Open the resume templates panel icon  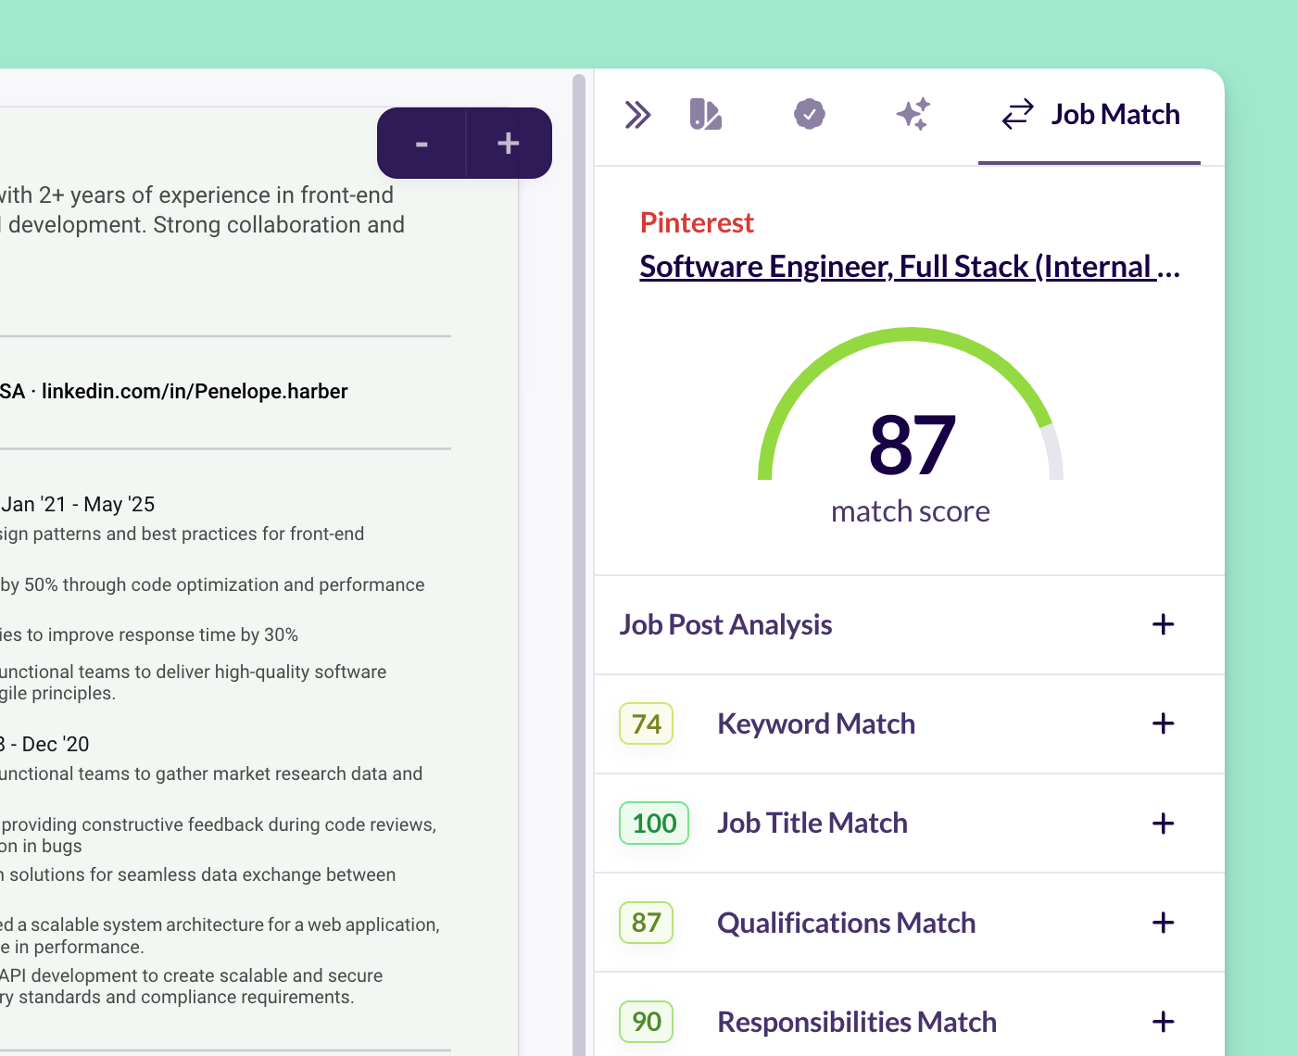[x=705, y=114]
